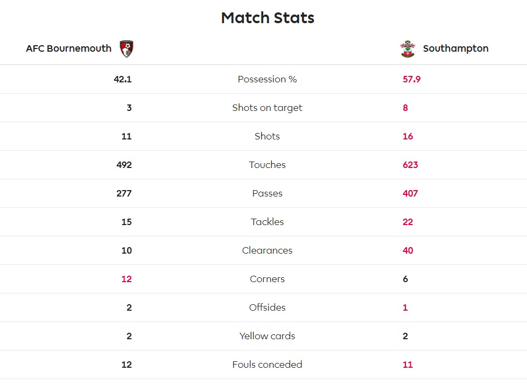Click Southampton's 623 touches value

tap(410, 165)
